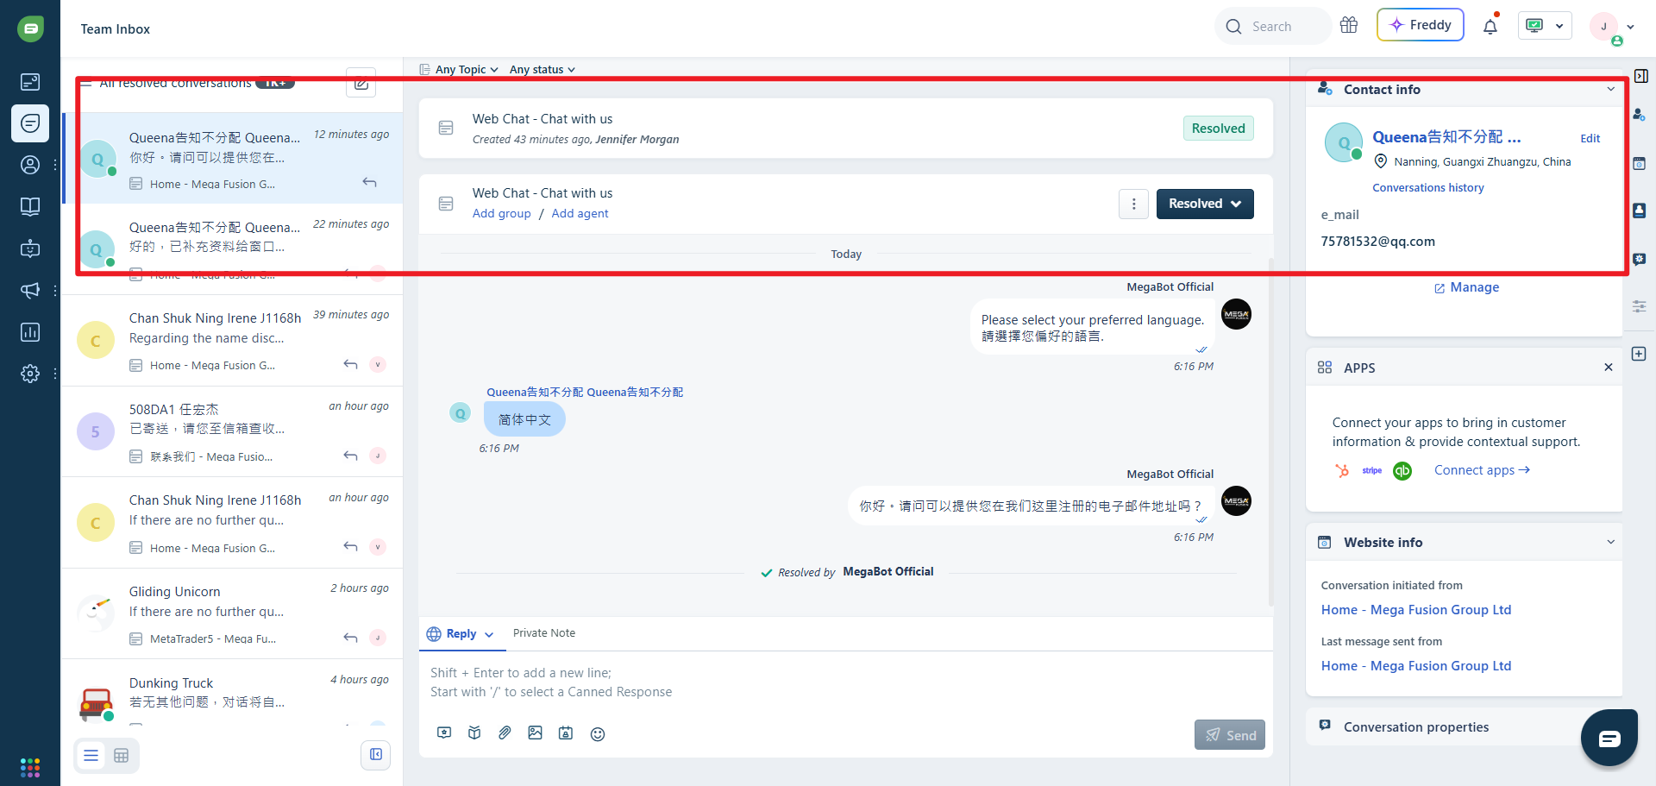Viewport: 1656px width, 786px height.
Task: Open the knowledge base book icon
Action: [x=30, y=206]
